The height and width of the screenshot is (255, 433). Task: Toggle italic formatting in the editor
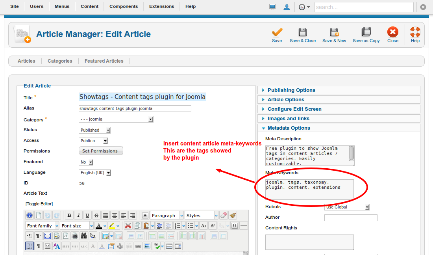pos(78,215)
